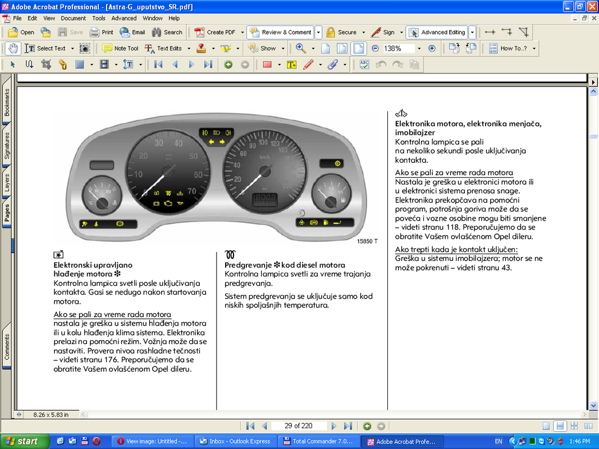The image size is (599, 449).
Task: Go to first page in toolbar
Action: point(158,65)
